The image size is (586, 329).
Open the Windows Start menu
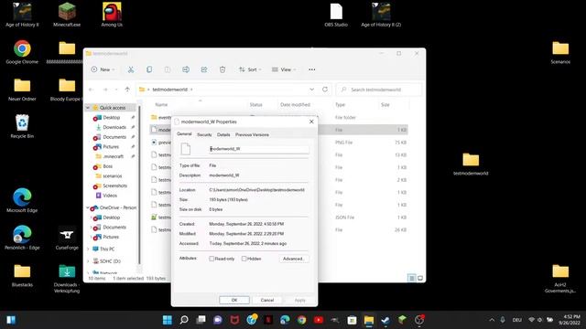(x=167, y=320)
